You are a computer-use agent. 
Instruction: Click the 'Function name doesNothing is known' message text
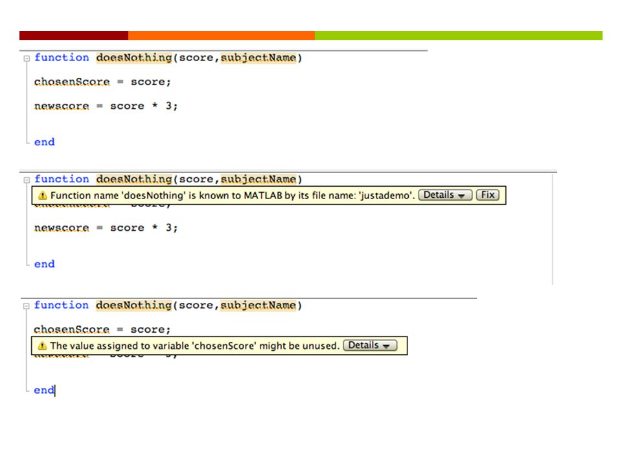(x=233, y=195)
